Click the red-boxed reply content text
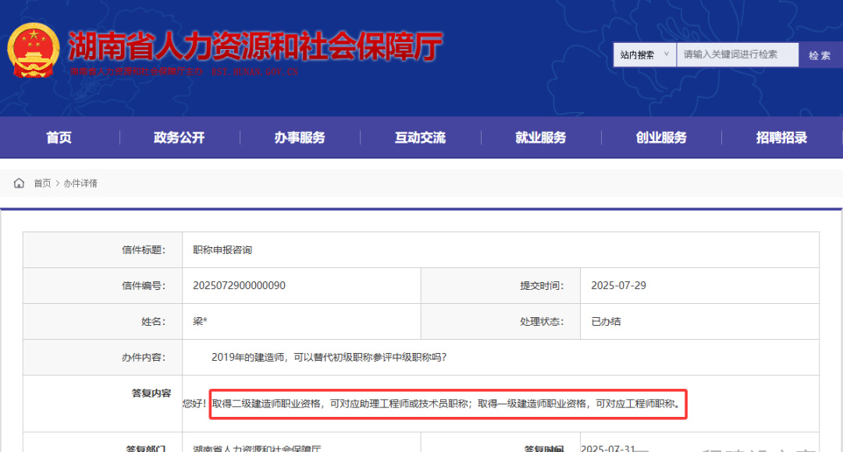This screenshot has height=452, width=843. (x=447, y=404)
